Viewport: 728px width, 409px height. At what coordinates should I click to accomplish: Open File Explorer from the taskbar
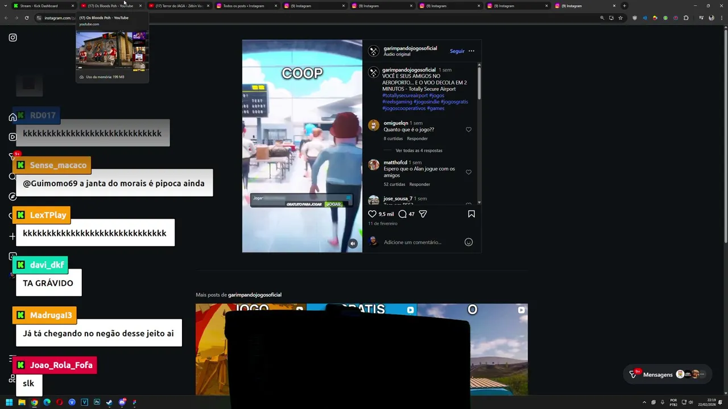pos(22,402)
